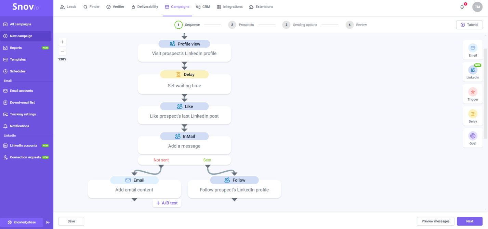Add an A/B test to the Email step
Screen dimensions: 488x229
[167, 203]
